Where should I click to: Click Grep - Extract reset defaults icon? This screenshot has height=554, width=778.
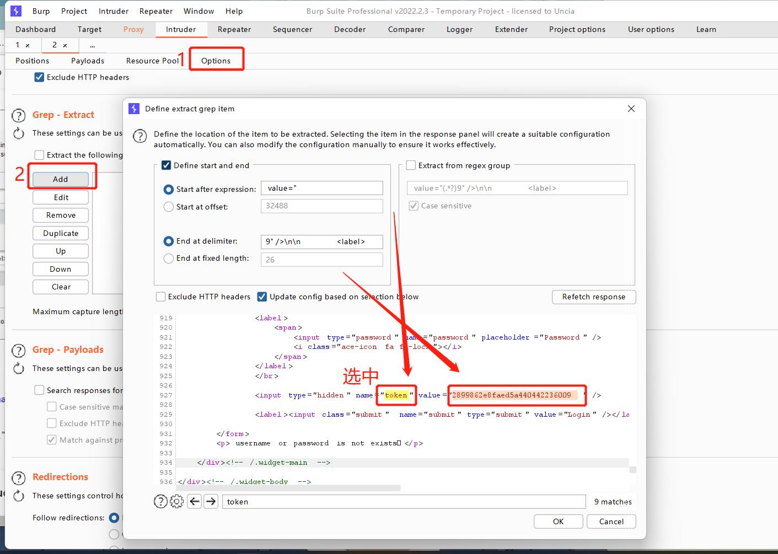click(19, 133)
